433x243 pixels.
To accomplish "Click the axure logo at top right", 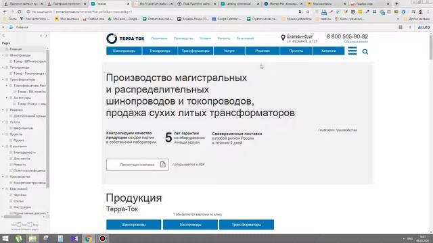I will [424, 27].
